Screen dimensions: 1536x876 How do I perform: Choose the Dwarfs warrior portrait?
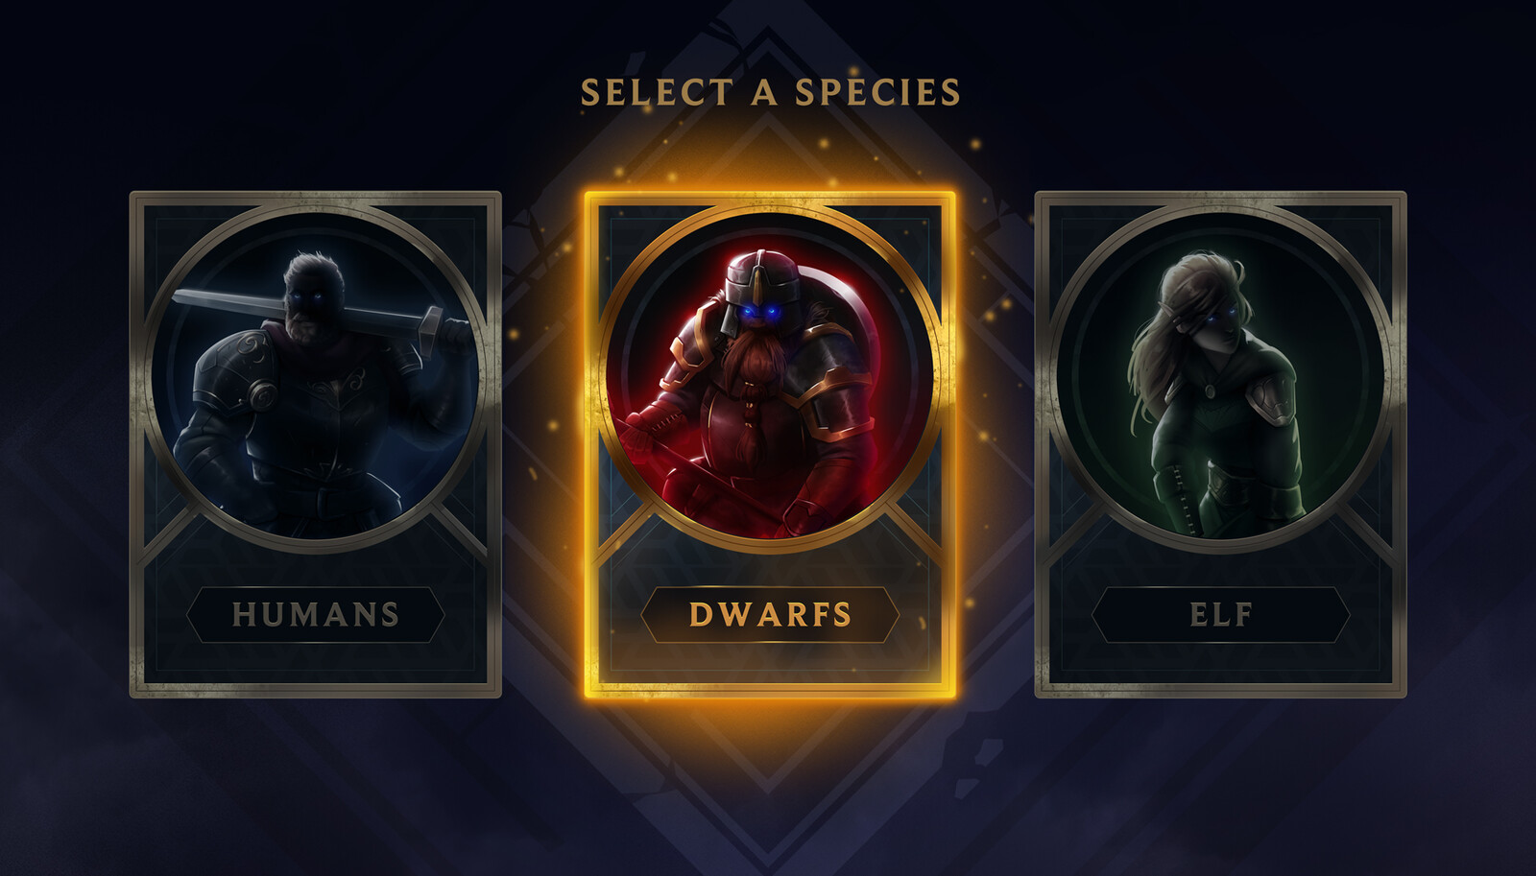(770, 377)
